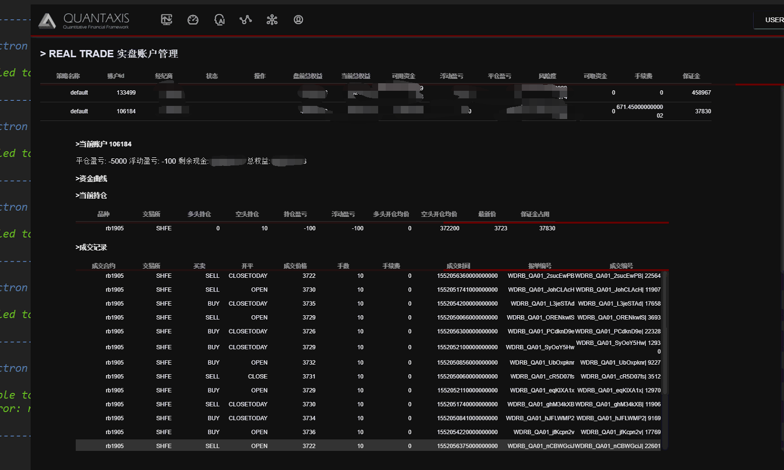Click price 3736 in jfKcpn2v row
This screenshot has width=784, height=470.
(309, 432)
